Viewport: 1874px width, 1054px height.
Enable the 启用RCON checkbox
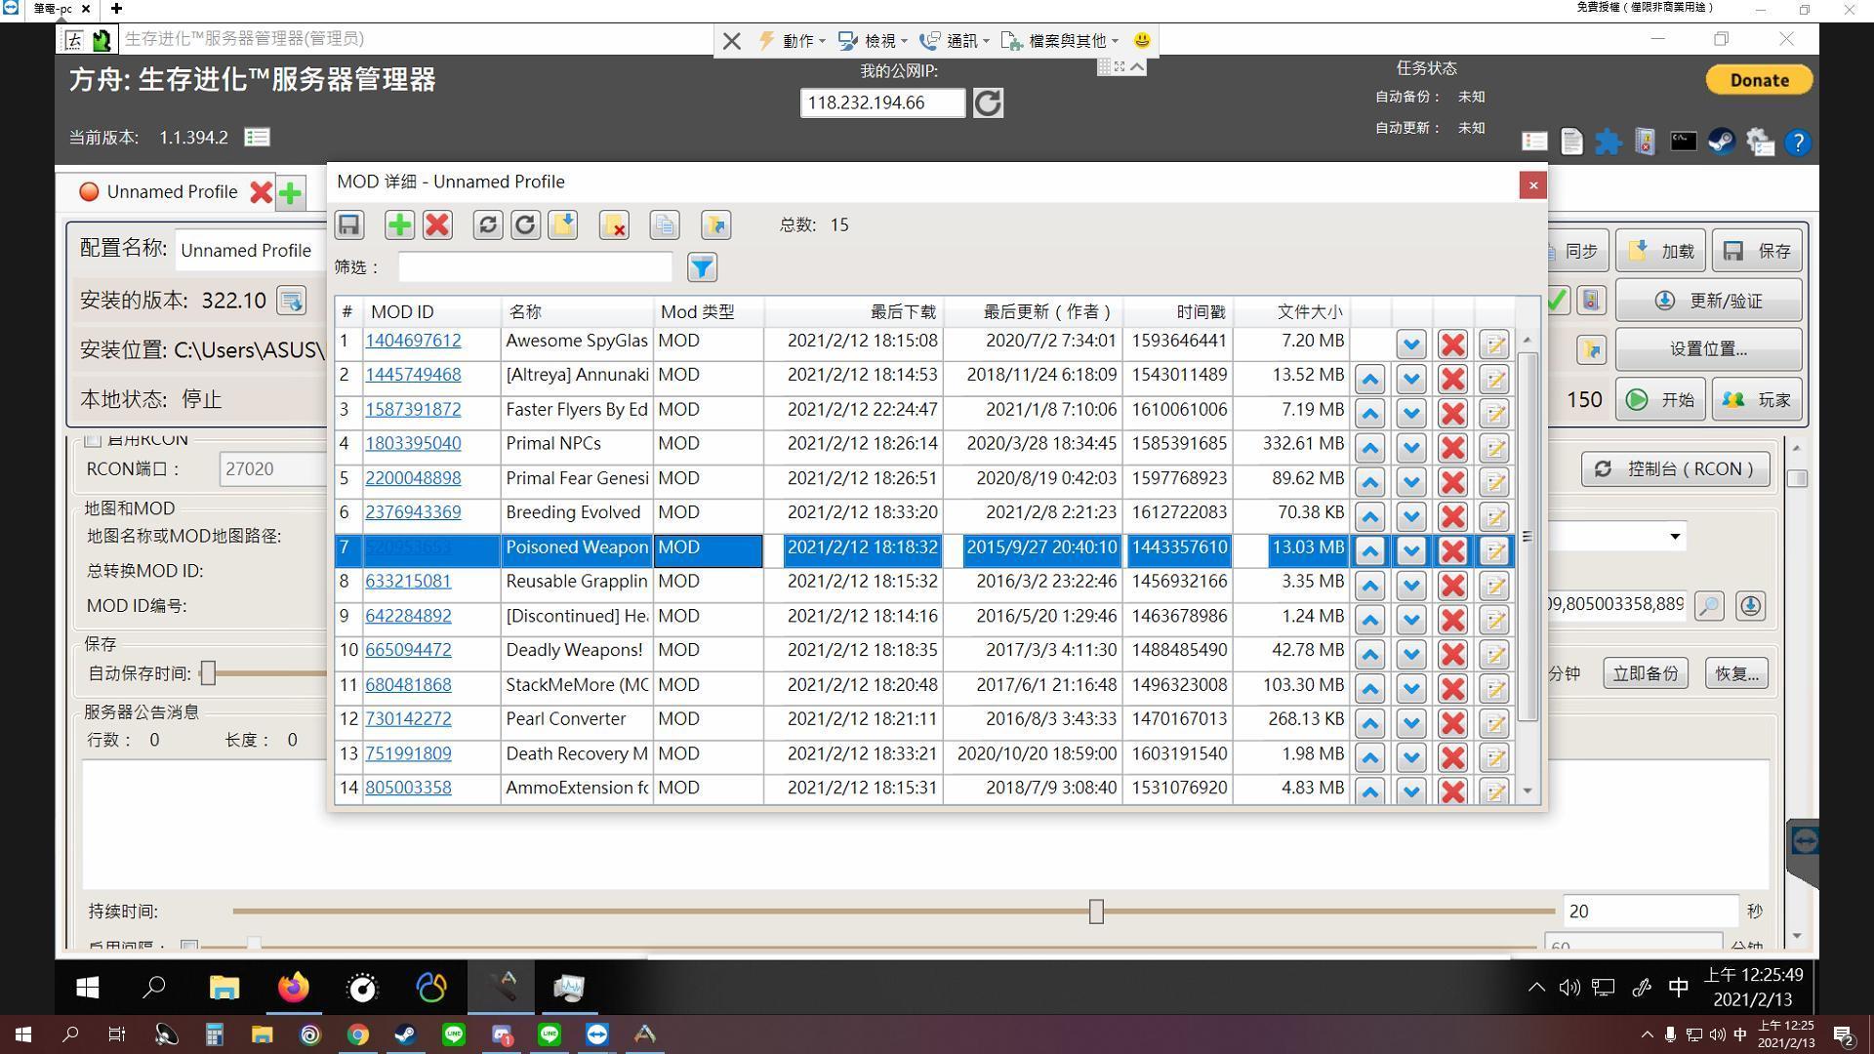click(x=94, y=437)
